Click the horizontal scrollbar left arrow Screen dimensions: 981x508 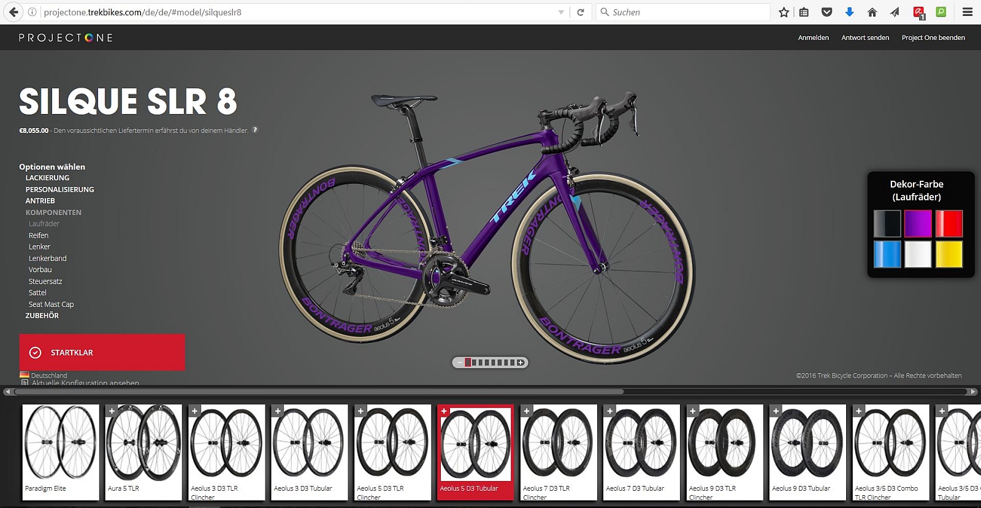(7, 392)
